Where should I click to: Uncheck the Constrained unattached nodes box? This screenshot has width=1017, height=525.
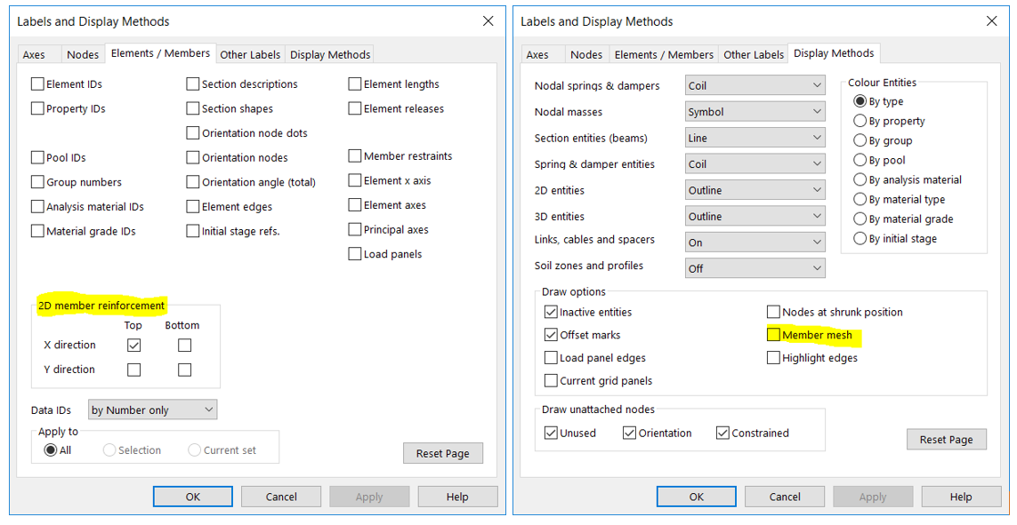(x=722, y=434)
